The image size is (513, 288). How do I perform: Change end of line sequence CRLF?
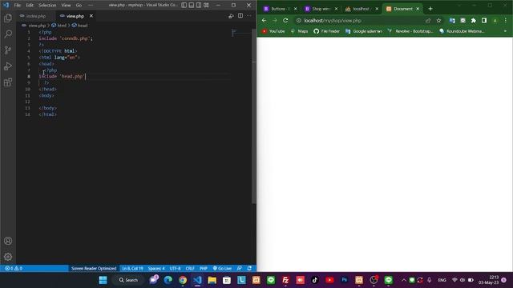point(190,269)
